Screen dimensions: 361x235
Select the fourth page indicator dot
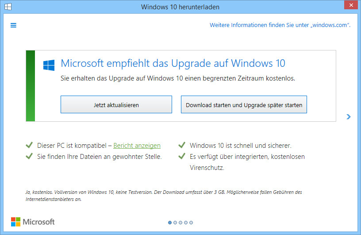tap(186, 223)
